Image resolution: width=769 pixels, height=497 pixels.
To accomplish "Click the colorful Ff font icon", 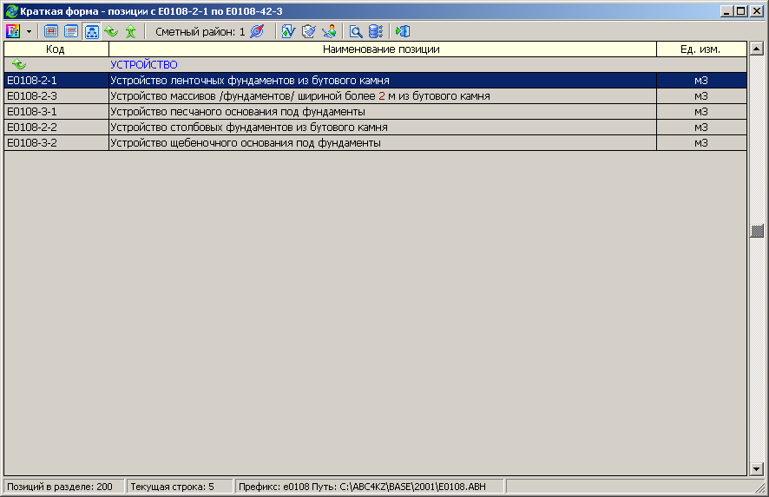I will [13, 31].
